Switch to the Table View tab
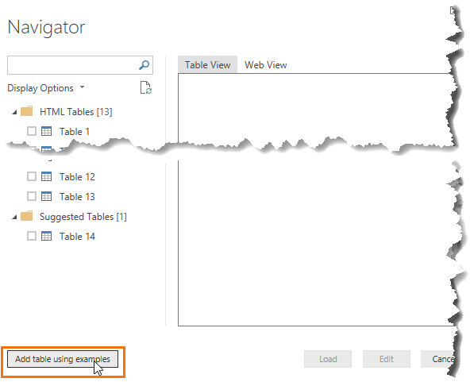The width and height of the screenshot is (470, 382). point(207,65)
